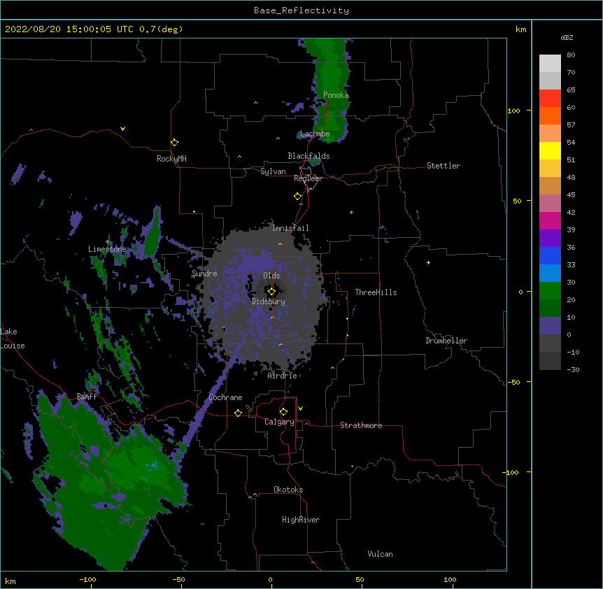Click the Olds town label
Viewport: 603px width, 589px height.
click(x=271, y=276)
